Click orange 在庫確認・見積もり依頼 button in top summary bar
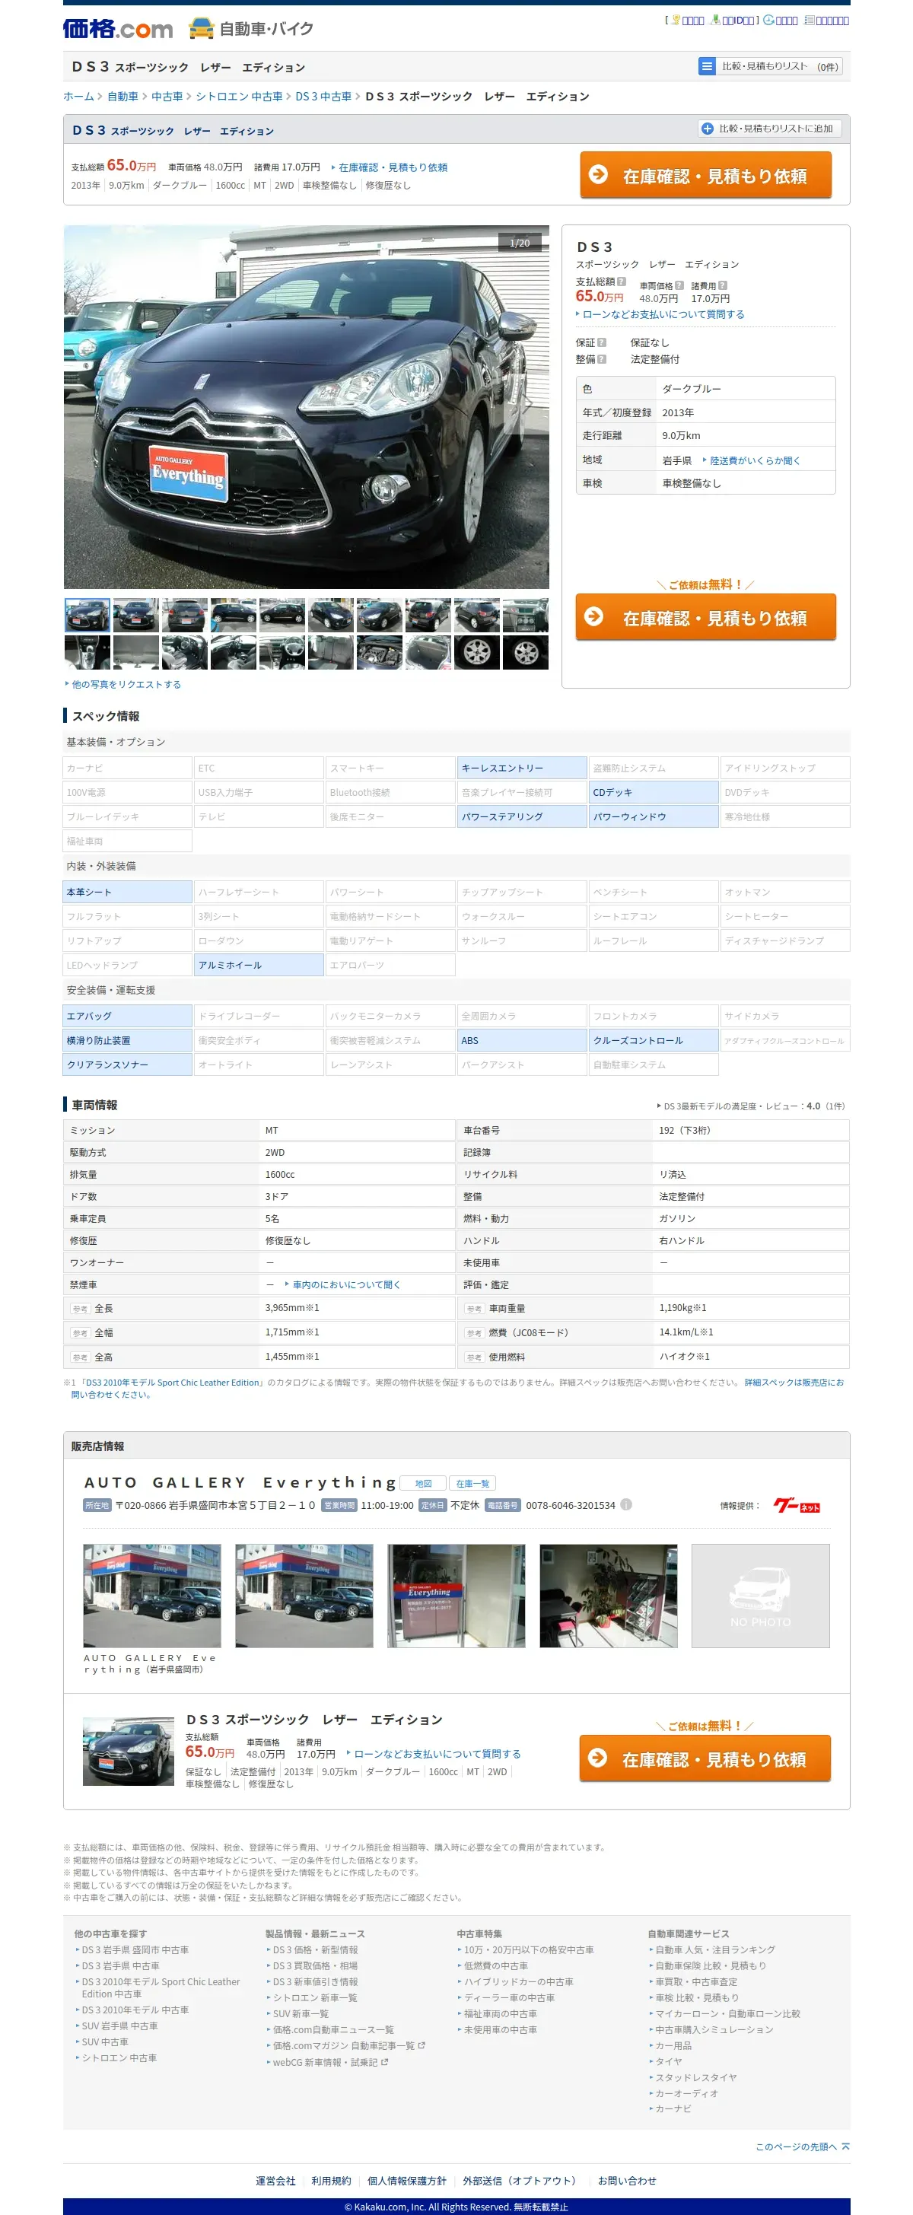This screenshot has width=913, height=2215. tap(705, 176)
